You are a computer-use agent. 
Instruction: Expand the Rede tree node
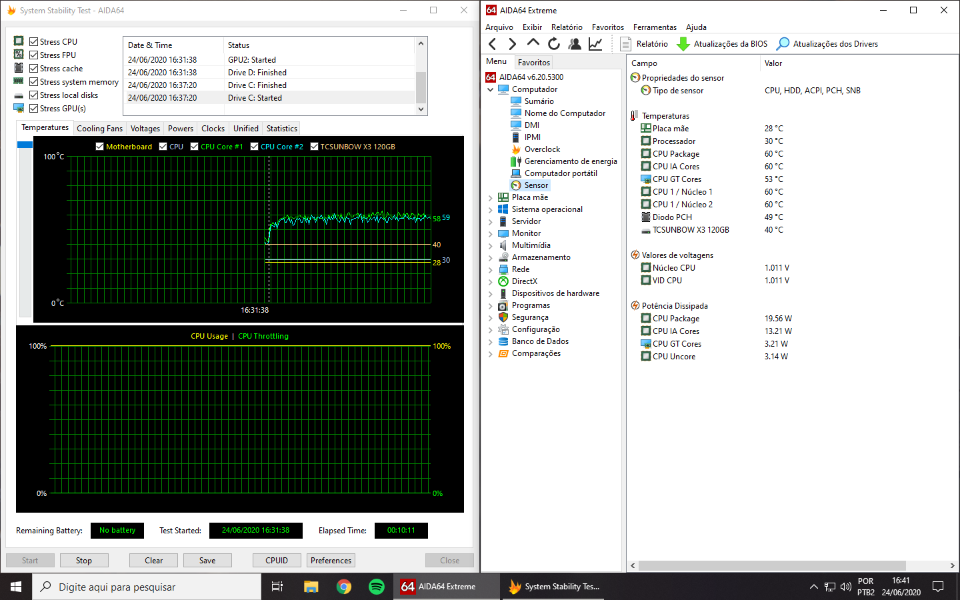491,269
